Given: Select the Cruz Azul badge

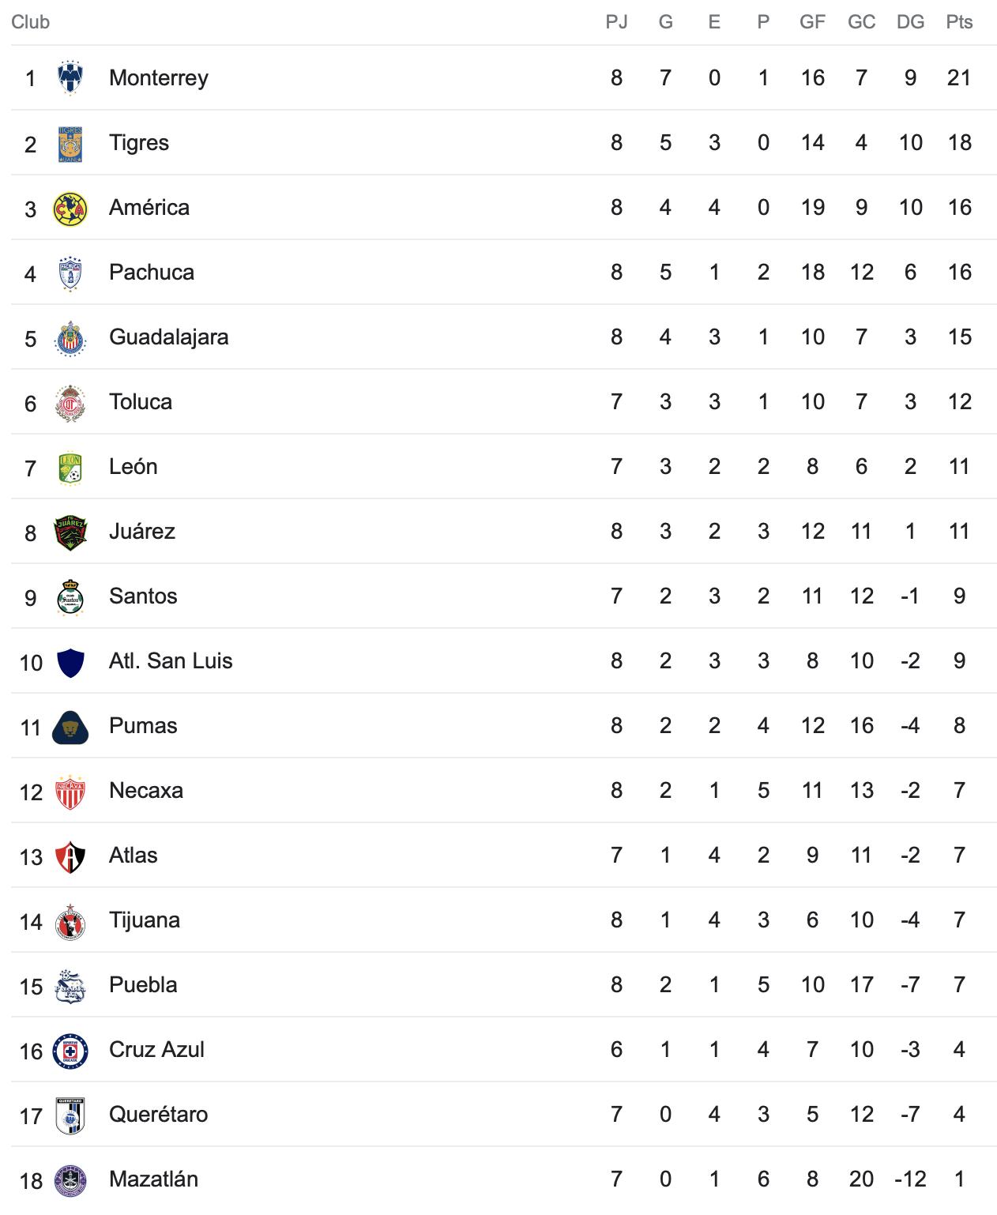Looking at the screenshot, I should pyautogui.click(x=70, y=1051).
